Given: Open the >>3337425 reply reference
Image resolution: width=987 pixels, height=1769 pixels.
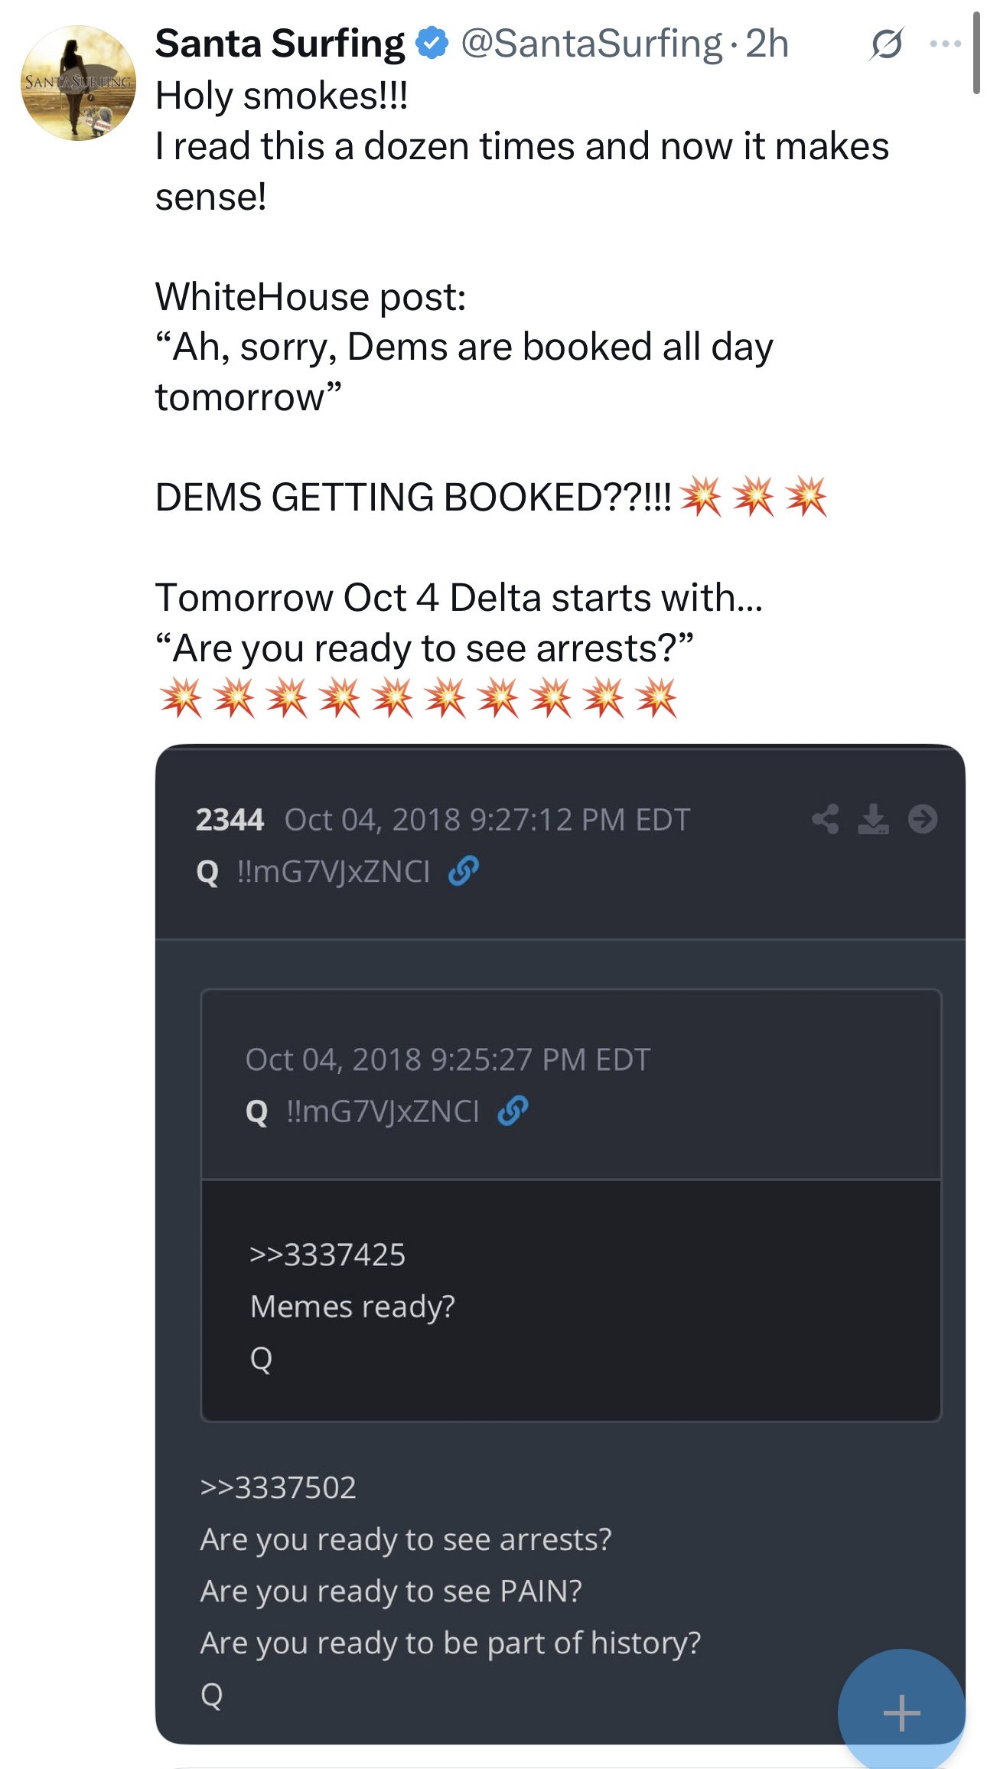Looking at the screenshot, I should pyautogui.click(x=327, y=1255).
